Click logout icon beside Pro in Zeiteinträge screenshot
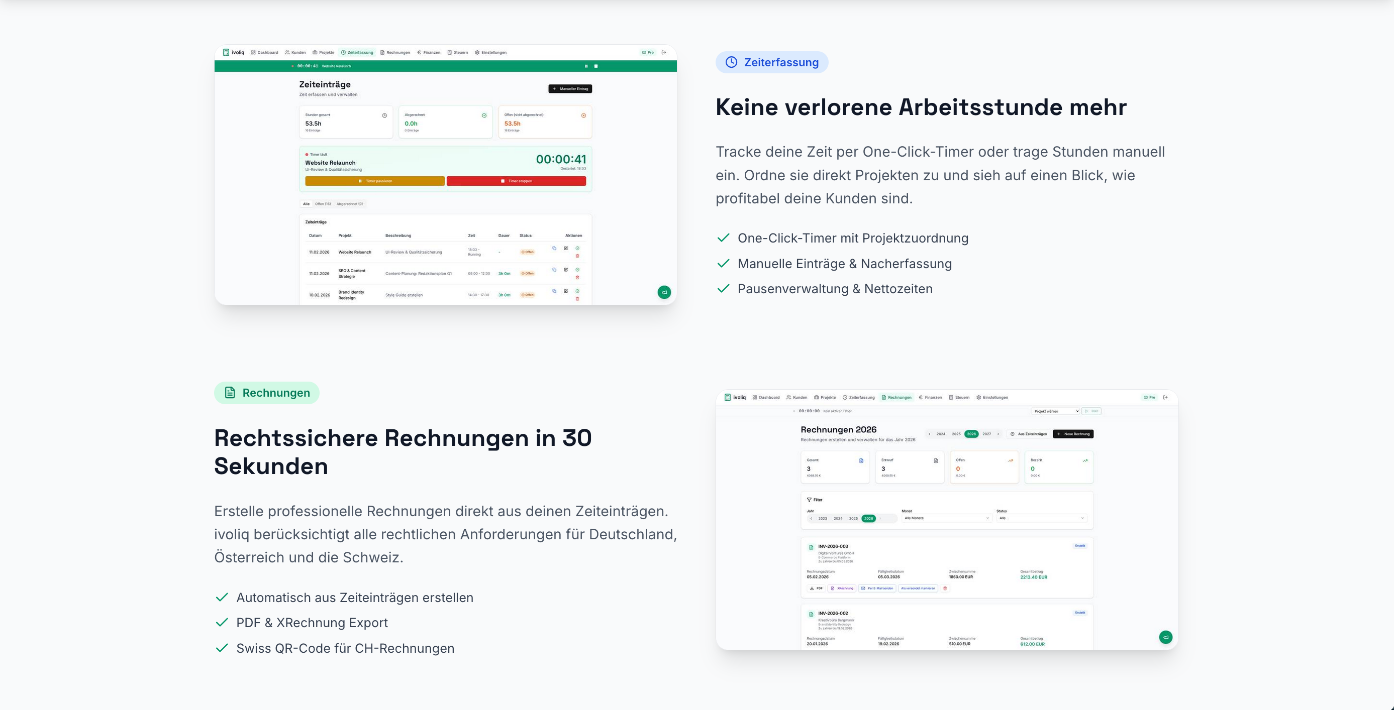This screenshot has height=710, width=1394. point(664,52)
